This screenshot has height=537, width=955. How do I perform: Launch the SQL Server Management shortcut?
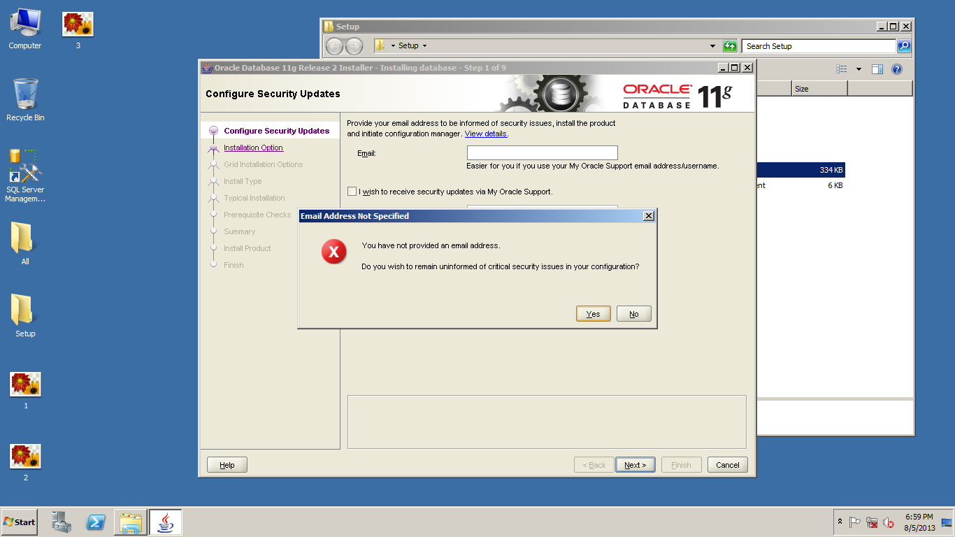[x=25, y=173]
